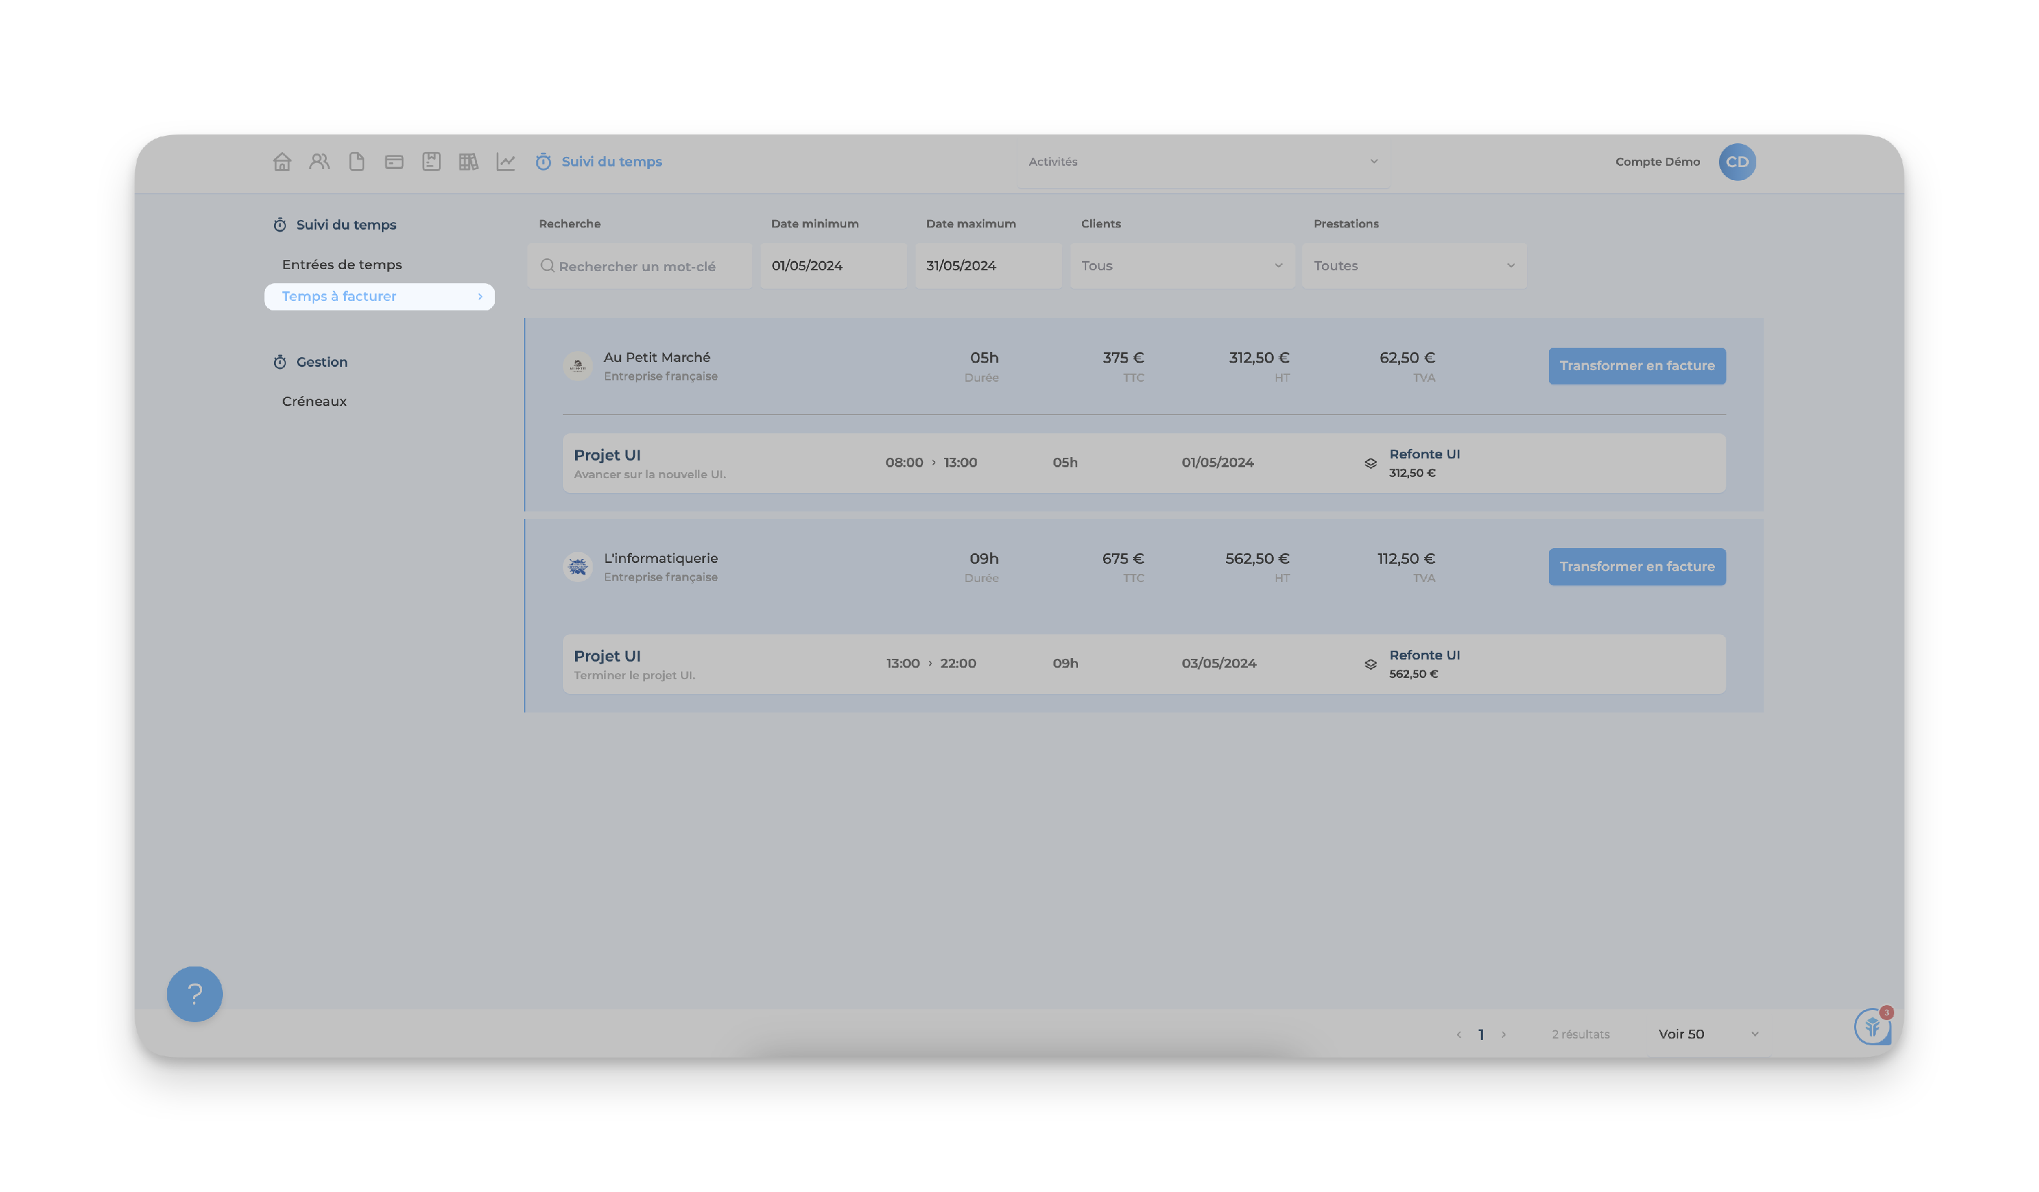
Task: Open Créneaux in the sidebar
Action: (314, 401)
